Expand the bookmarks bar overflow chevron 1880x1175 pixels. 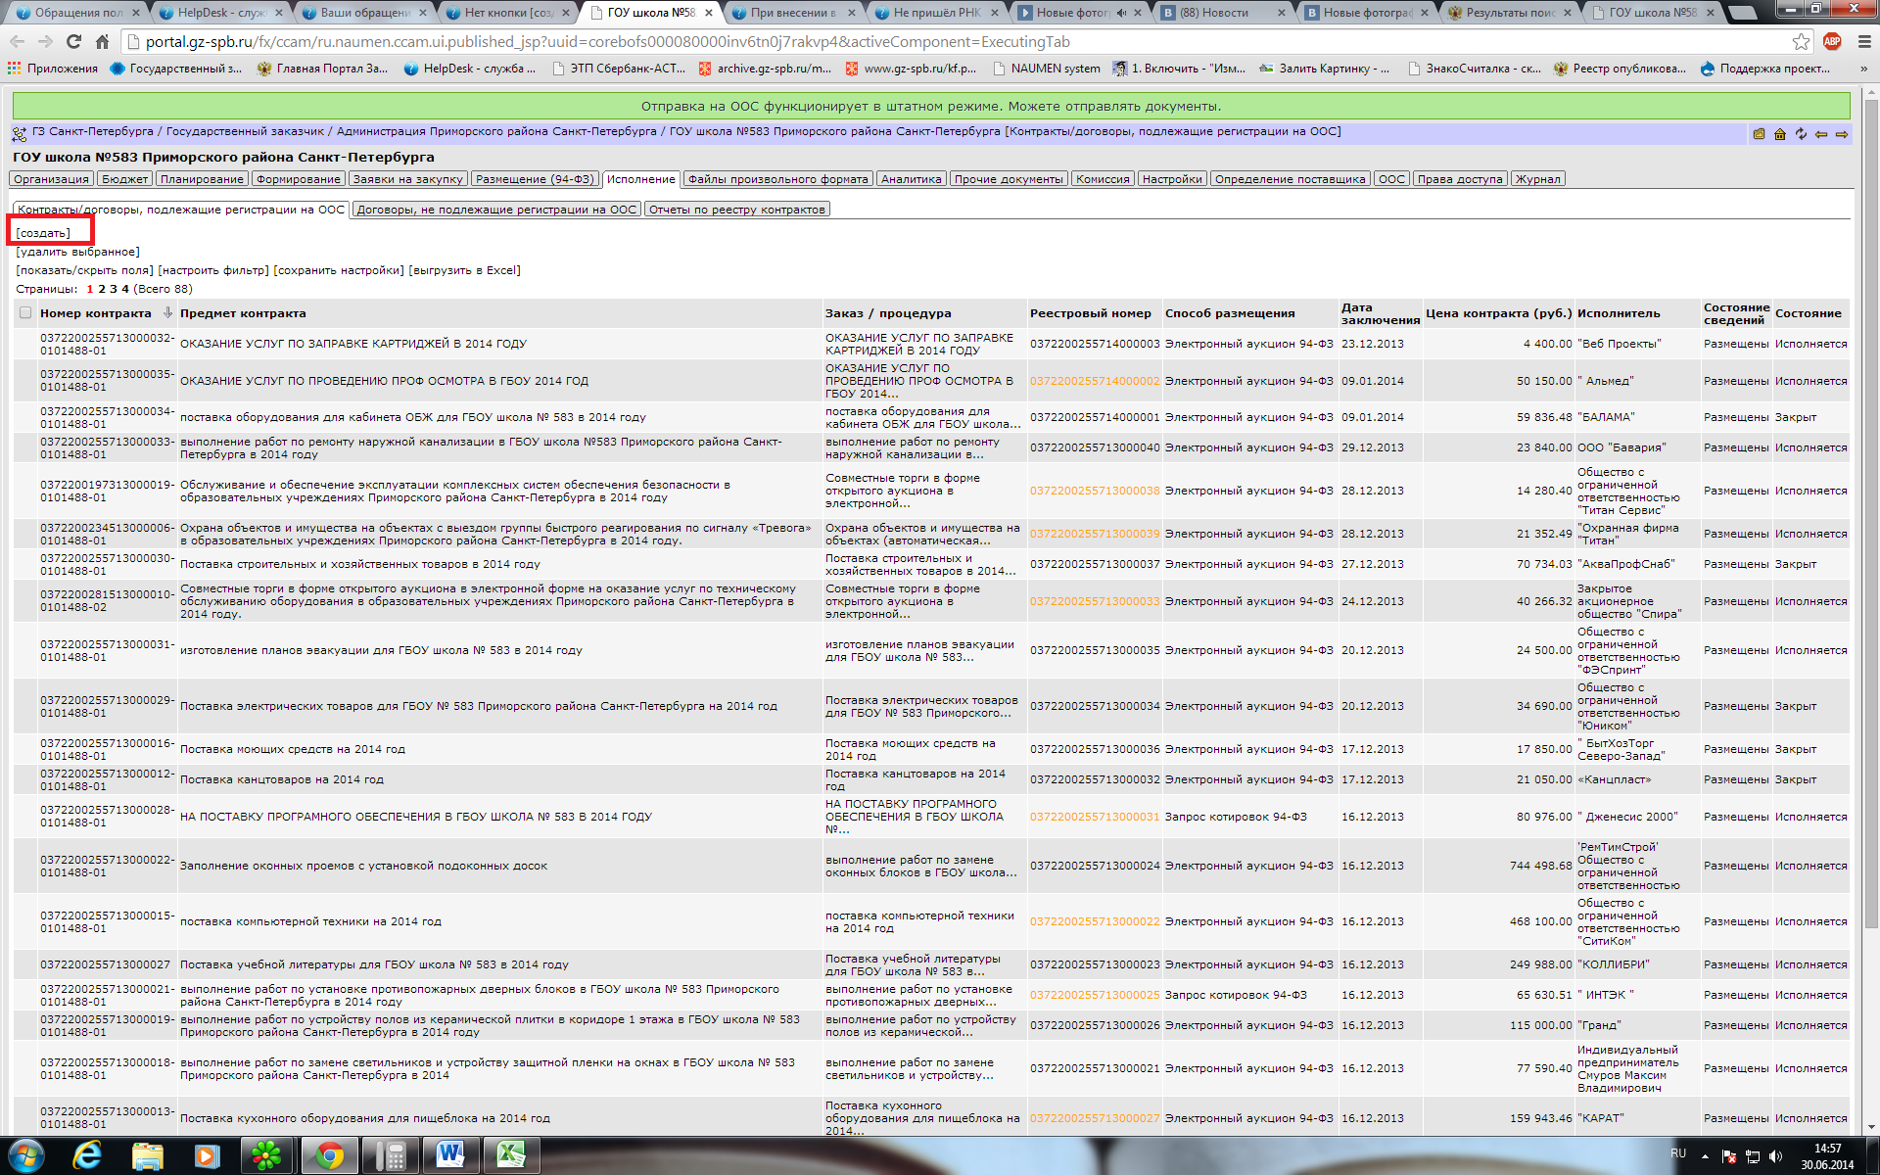point(1863,69)
